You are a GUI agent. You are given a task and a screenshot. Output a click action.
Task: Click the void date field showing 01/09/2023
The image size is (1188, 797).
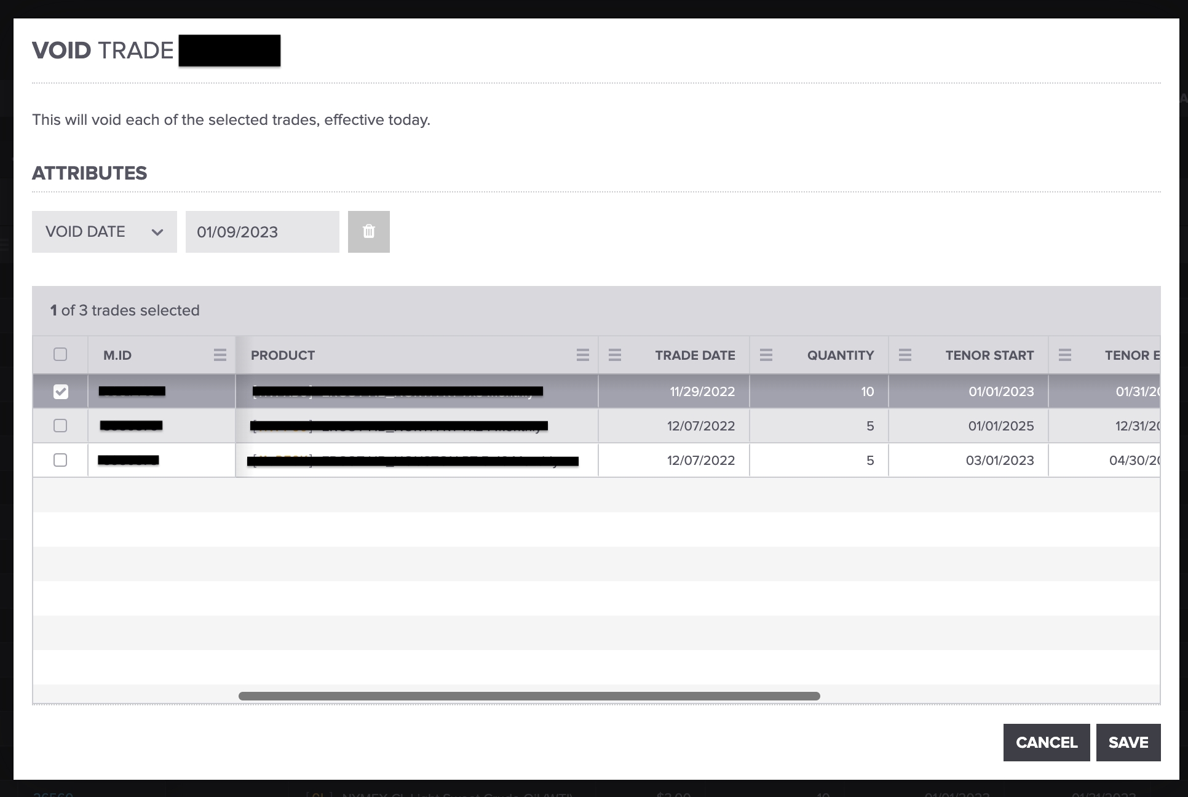point(262,232)
